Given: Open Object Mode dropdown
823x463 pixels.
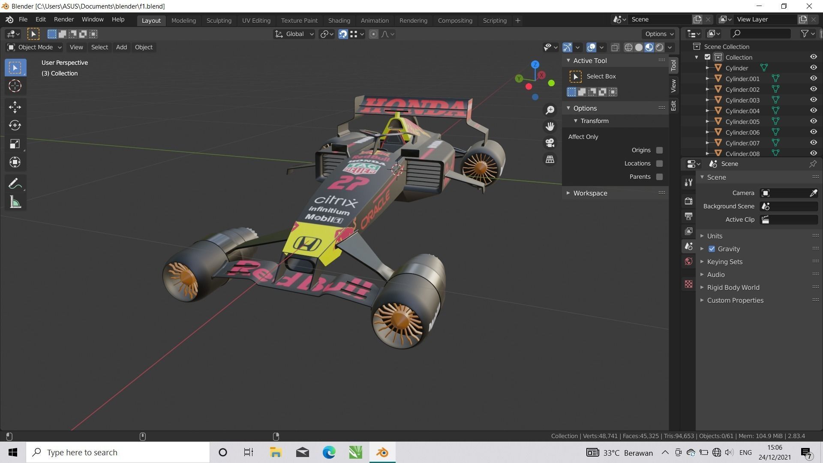Looking at the screenshot, I should pos(34,48).
